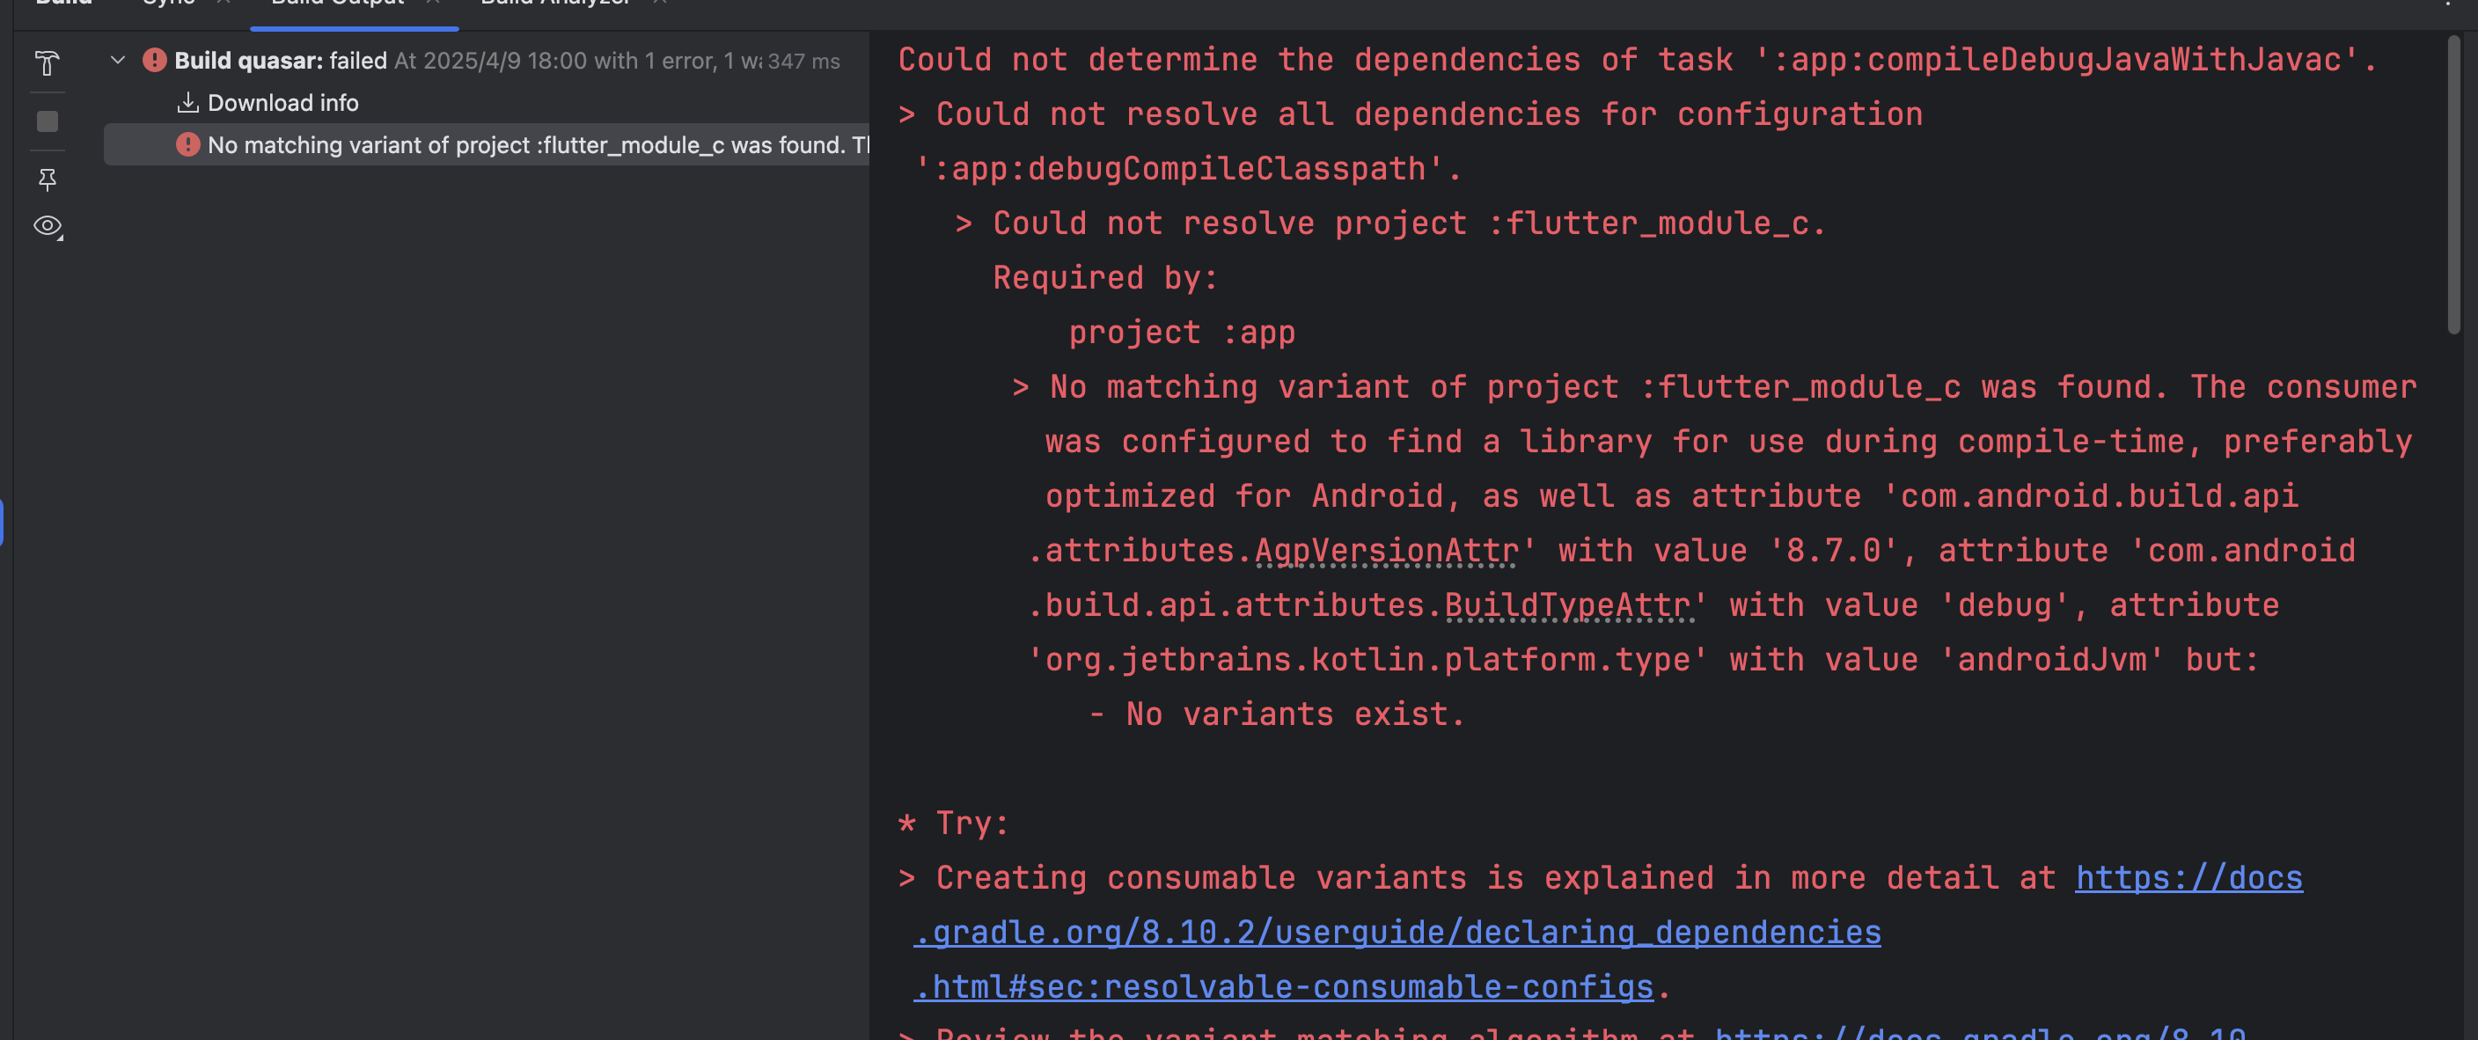Click the console's vertical scrollbar thumb

pyautogui.click(x=2453, y=183)
